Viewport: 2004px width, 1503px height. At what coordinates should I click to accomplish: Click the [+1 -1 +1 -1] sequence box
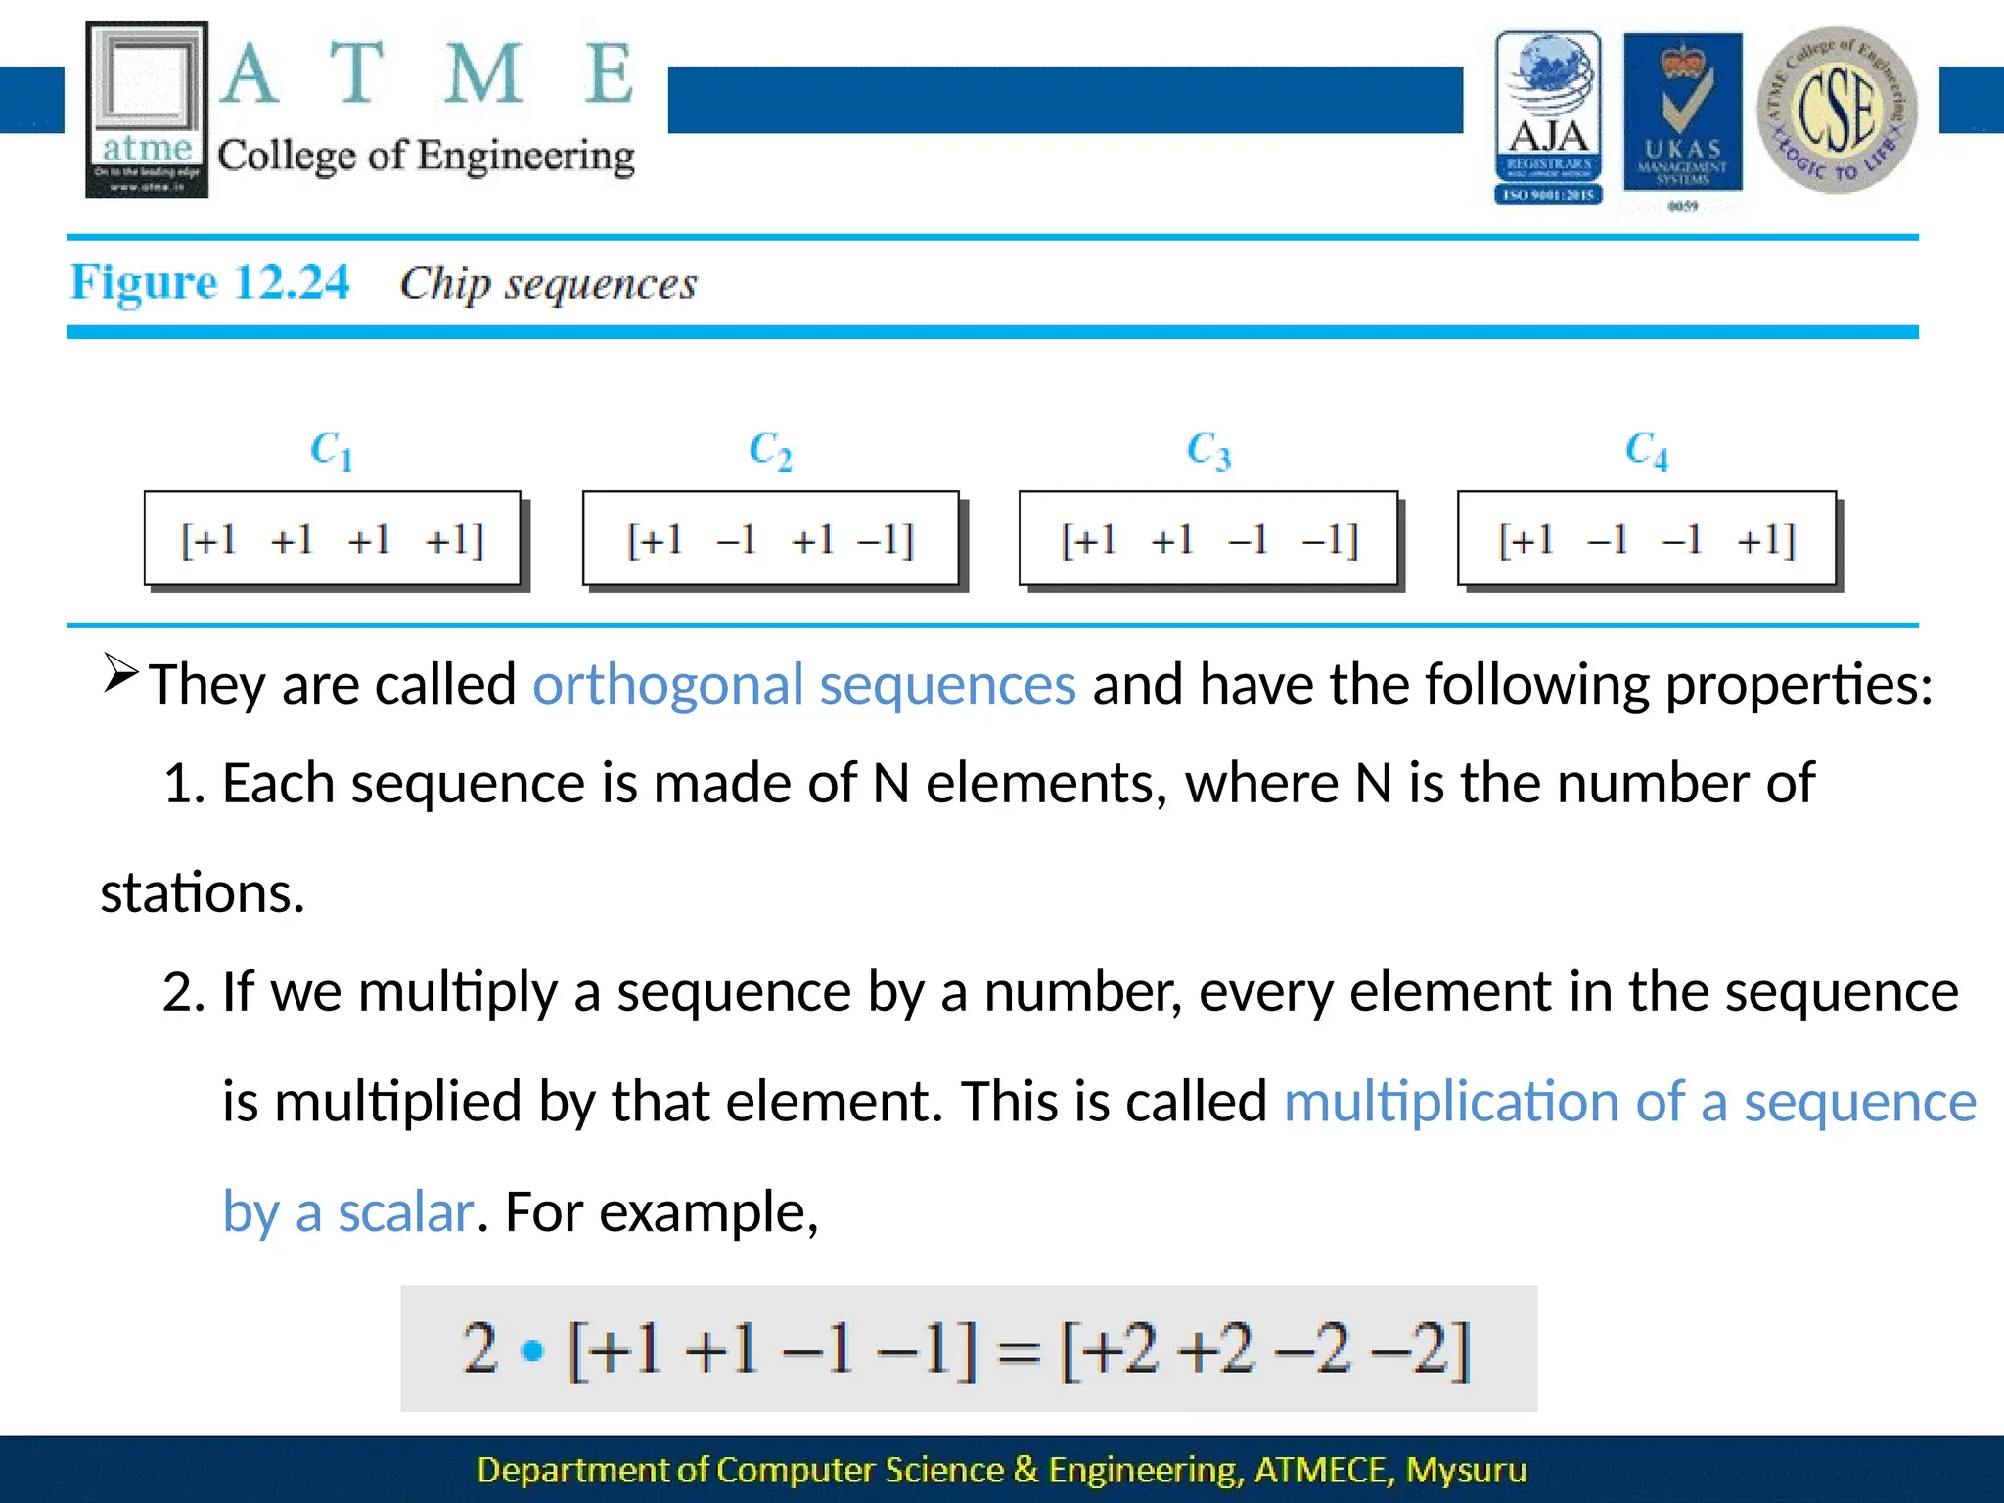point(772,539)
